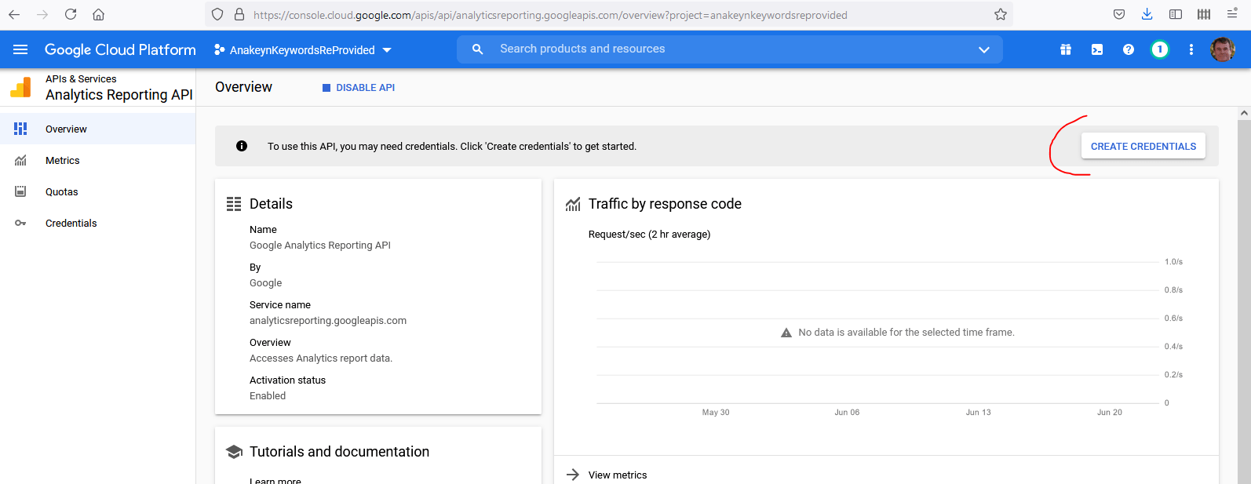This screenshot has width=1251, height=484.
Task: Click the DISABLE API button
Action: click(x=359, y=88)
